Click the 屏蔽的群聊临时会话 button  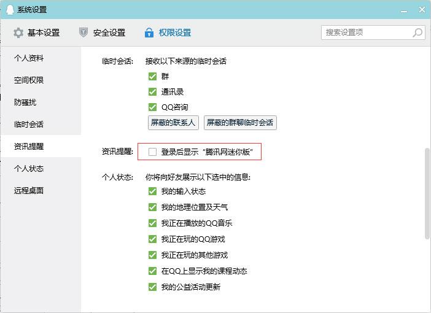[x=240, y=123]
